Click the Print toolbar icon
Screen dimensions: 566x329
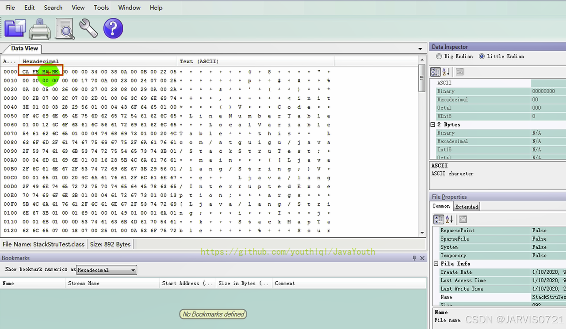coord(40,29)
